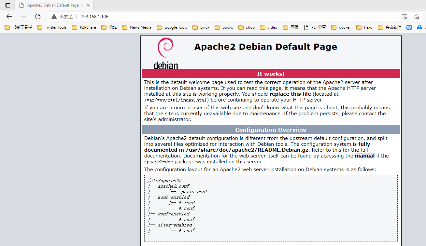Click the /etc/apache2/ root line
This screenshot has height=246, width=426.
tap(164, 181)
